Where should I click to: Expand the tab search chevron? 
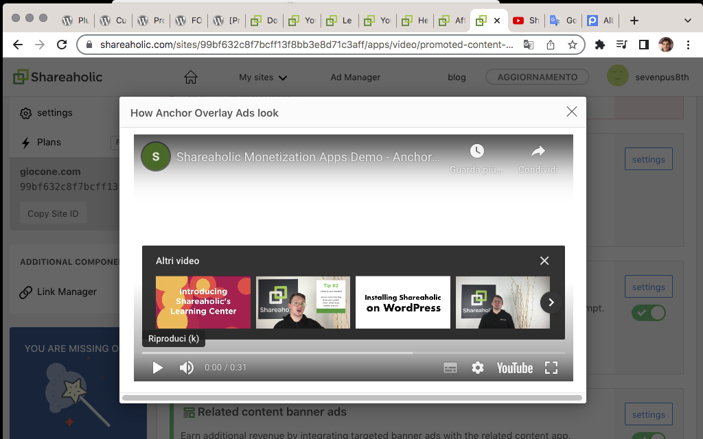click(687, 21)
